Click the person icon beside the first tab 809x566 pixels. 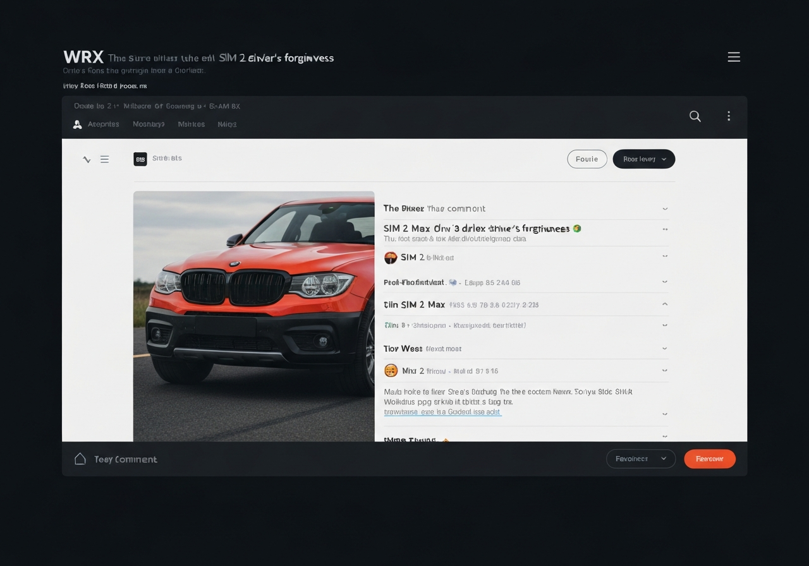(x=78, y=124)
